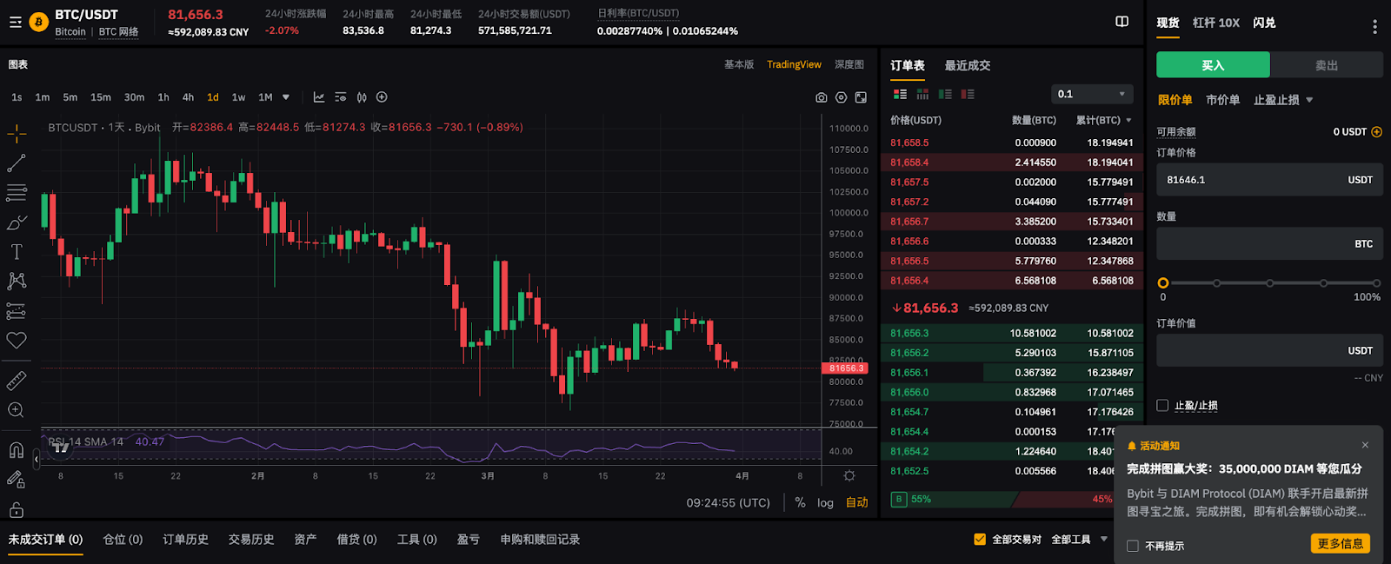Toggle the automatic price scale
This screenshot has width=1391, height=564.
[x=857, y=502]
